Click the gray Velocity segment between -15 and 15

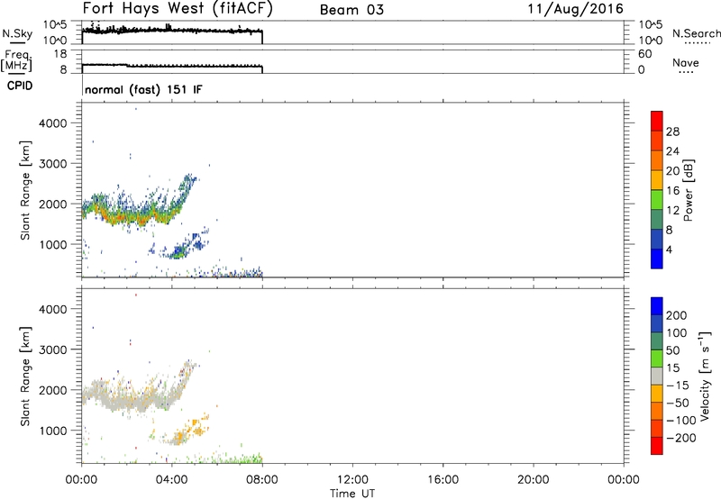tap(657, 376)
